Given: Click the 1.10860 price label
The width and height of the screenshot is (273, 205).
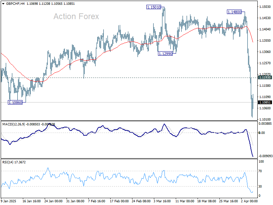Looking at the screenshot, I should (15, 102).
